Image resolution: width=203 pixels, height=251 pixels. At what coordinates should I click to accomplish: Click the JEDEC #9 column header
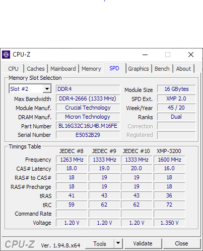pos(104,151)
